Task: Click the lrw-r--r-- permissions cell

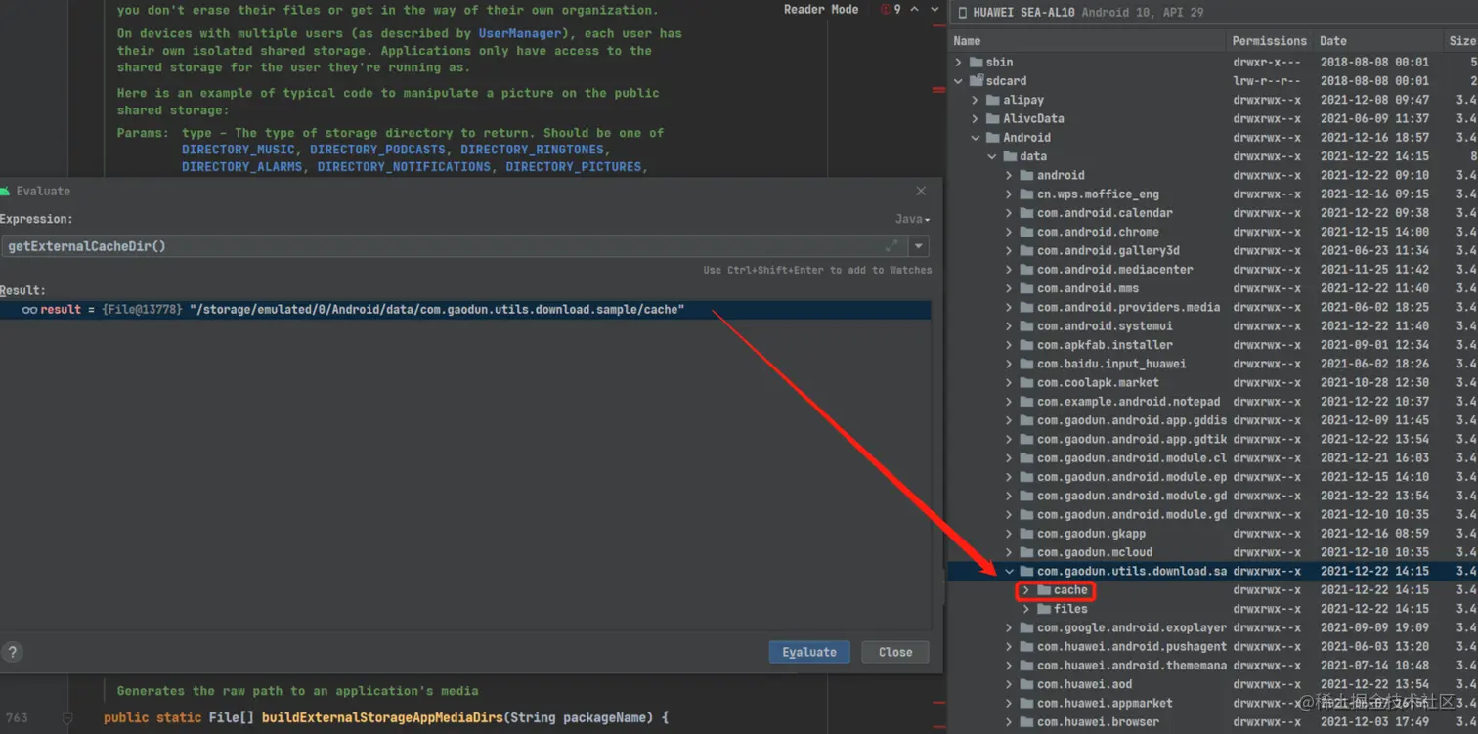Action: click(x=1267, y=81)
